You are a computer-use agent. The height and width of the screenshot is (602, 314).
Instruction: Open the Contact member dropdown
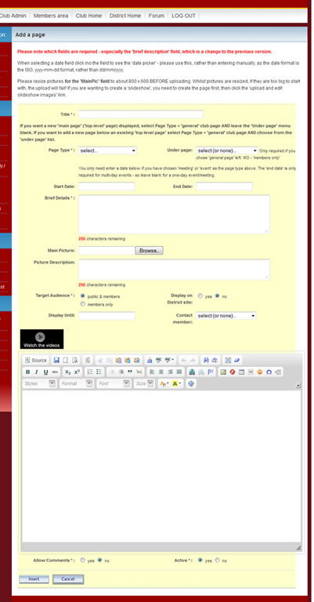226,316
